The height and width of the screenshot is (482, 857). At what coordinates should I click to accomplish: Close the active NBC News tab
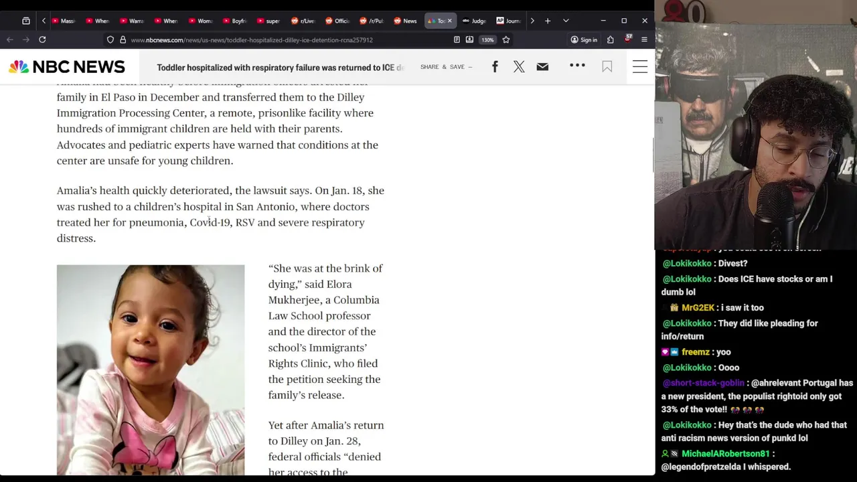coord(450,21)
